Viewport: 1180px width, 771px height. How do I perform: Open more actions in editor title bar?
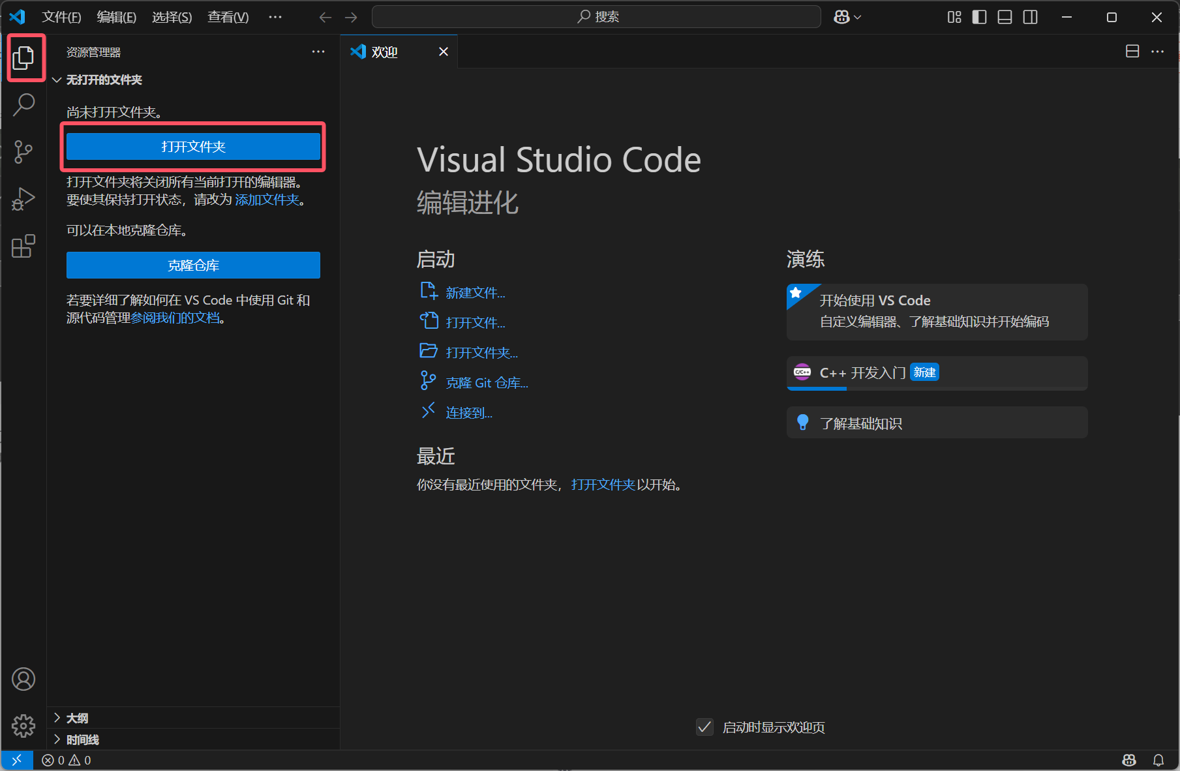[1158, 52]
